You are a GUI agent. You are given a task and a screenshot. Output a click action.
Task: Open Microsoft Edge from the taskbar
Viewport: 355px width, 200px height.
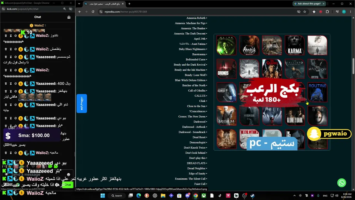(139, 196)
